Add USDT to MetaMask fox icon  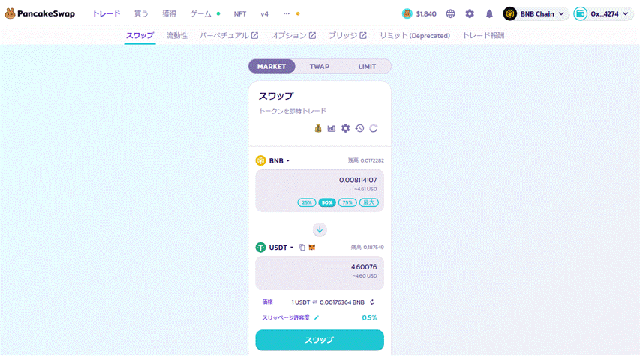coord(312,247)
